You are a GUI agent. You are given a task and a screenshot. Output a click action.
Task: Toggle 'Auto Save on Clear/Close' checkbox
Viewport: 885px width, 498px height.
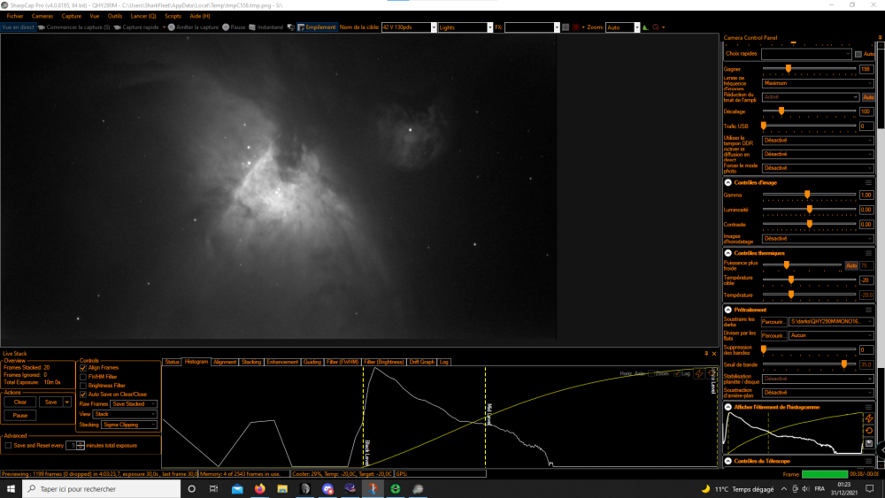(x=83, y=395)
